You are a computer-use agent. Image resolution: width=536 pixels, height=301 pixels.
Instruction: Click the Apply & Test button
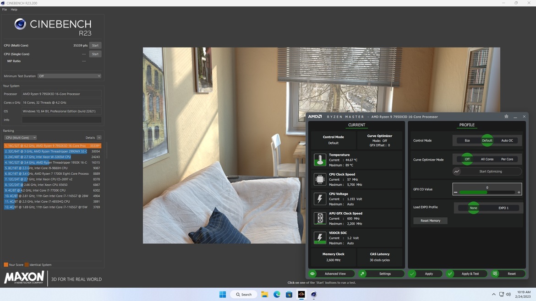(x=466, y=274)
